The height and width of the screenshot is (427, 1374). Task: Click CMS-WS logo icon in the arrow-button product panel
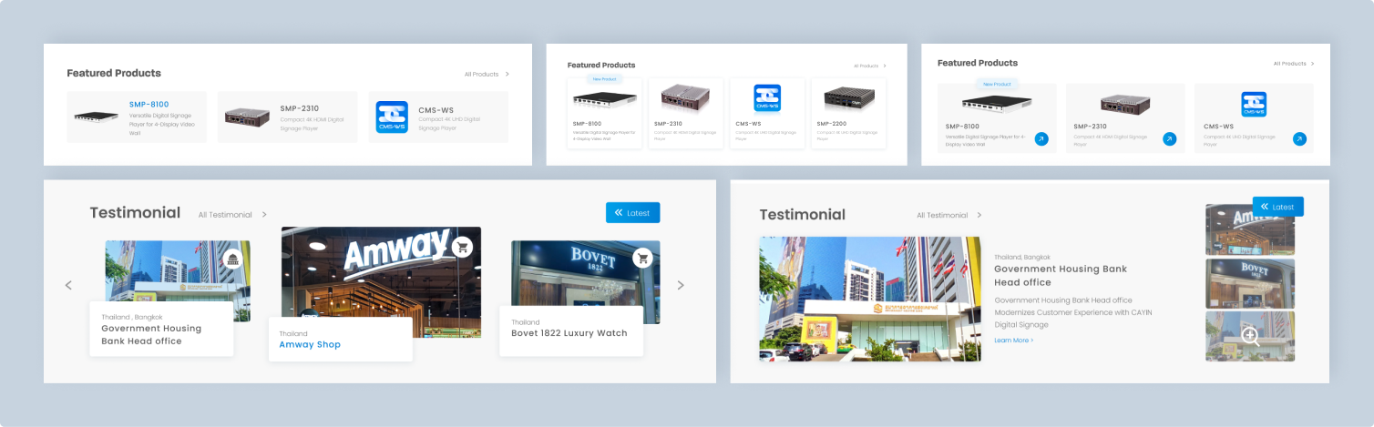click(1254, 104)
